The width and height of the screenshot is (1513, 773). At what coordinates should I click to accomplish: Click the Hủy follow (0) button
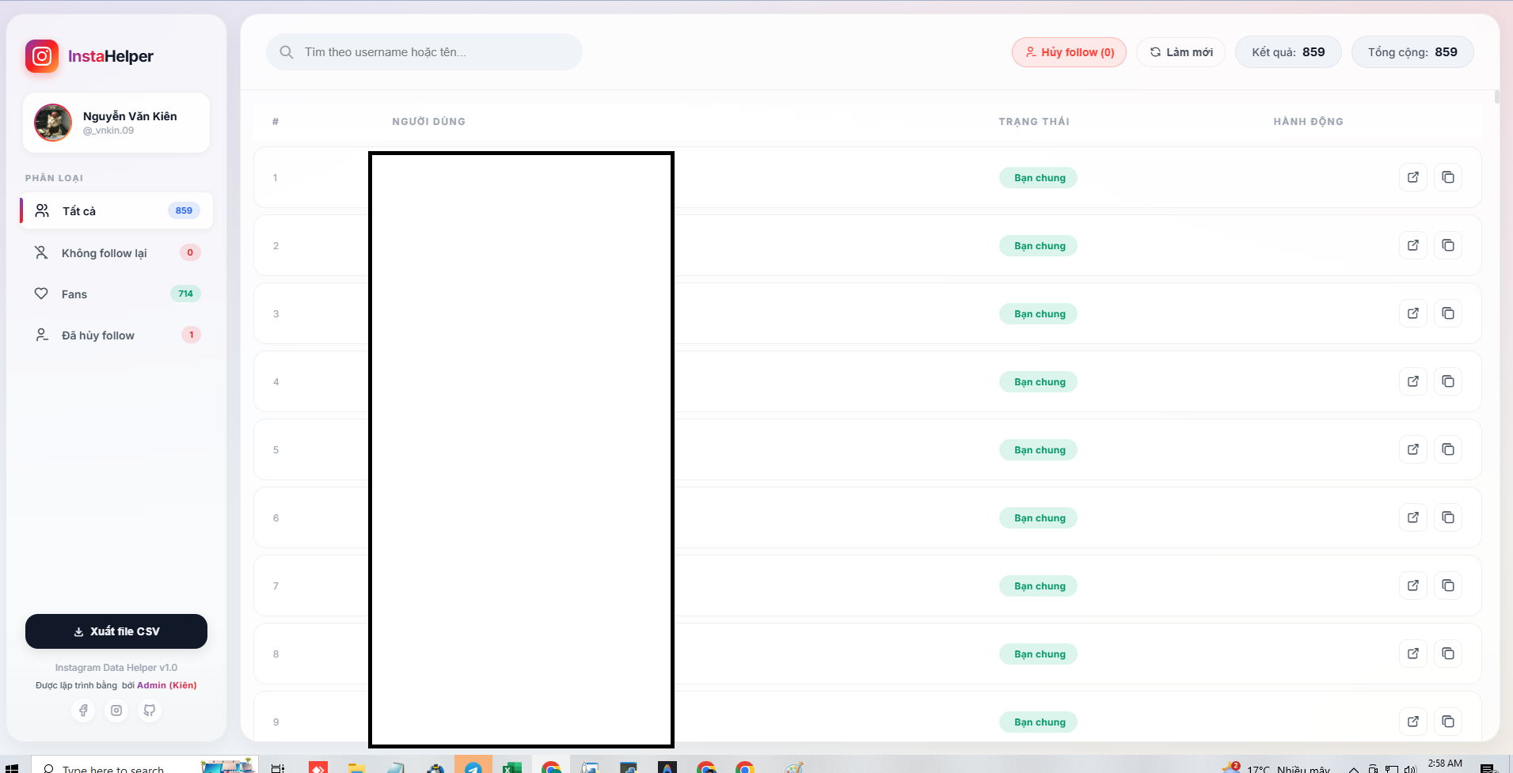pyautogui.click(x=1069, y=52)
